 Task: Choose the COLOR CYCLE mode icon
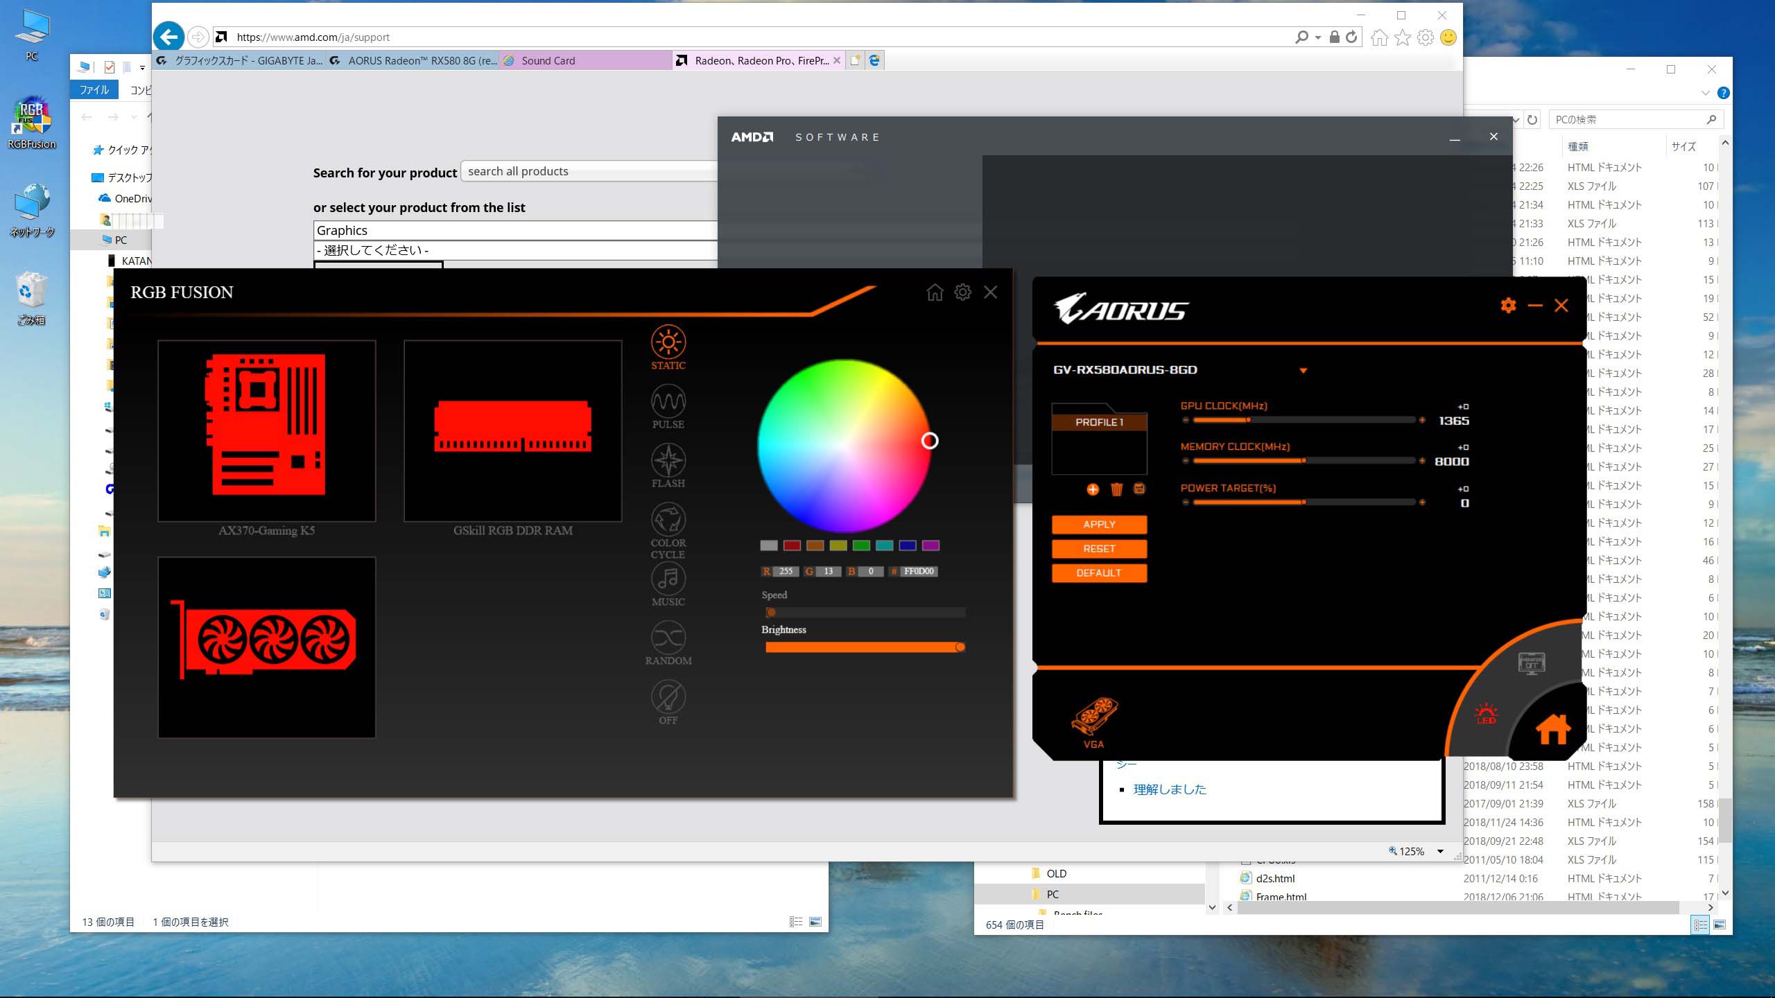pyautogui.click(x=668, y=520)
